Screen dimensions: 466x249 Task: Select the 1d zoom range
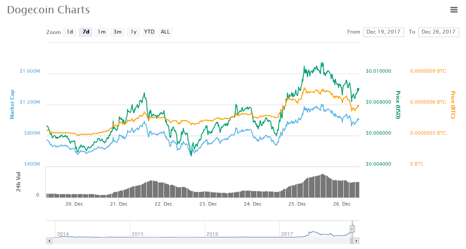(70, 32)
